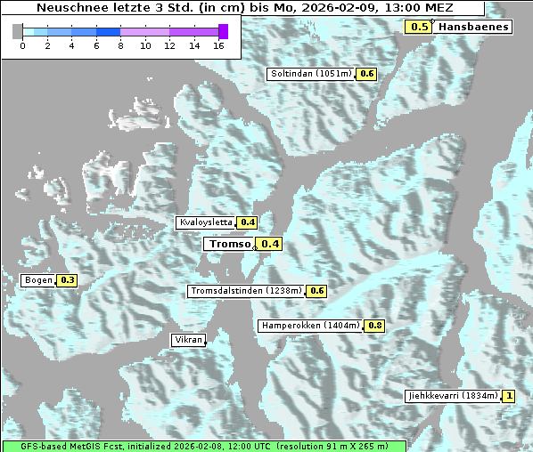Click the light pink 8-12 legend segment

[x=144, y=32]
